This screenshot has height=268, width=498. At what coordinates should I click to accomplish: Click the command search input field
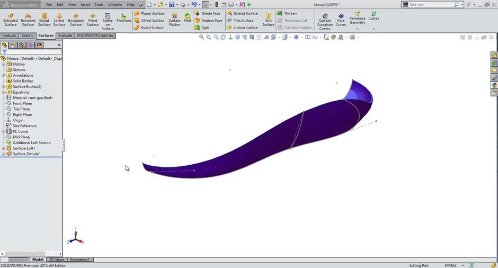[430, 4]
